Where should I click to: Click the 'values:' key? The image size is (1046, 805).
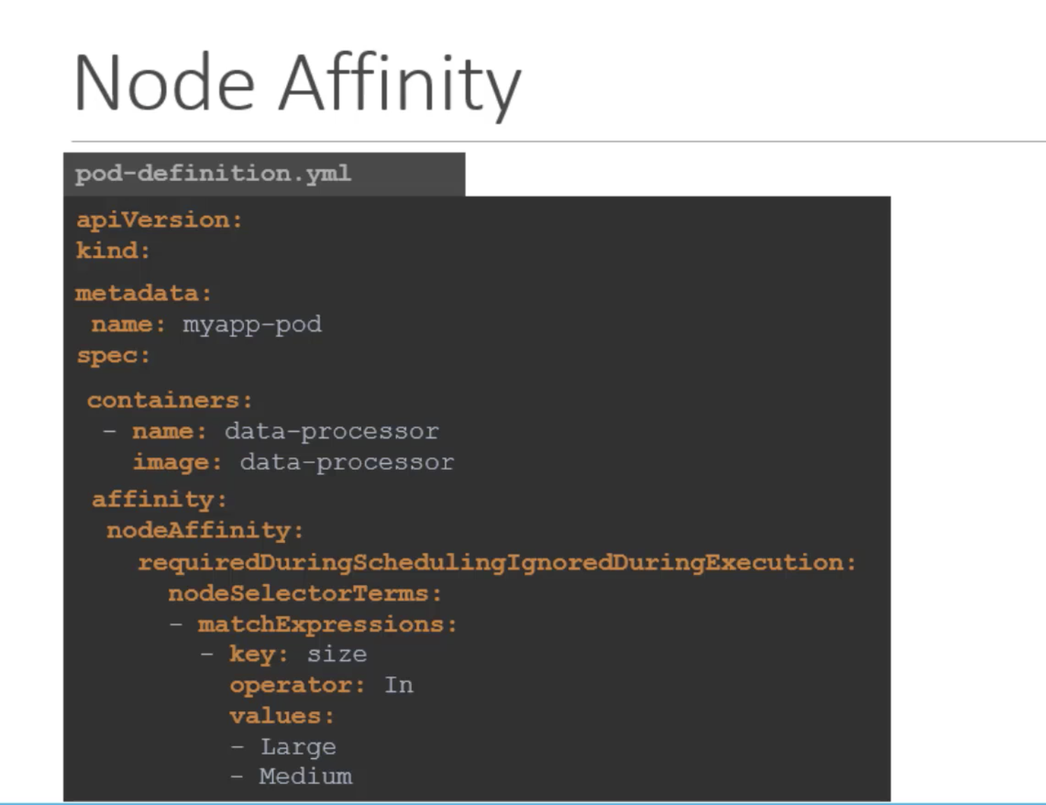pos(282,716)
